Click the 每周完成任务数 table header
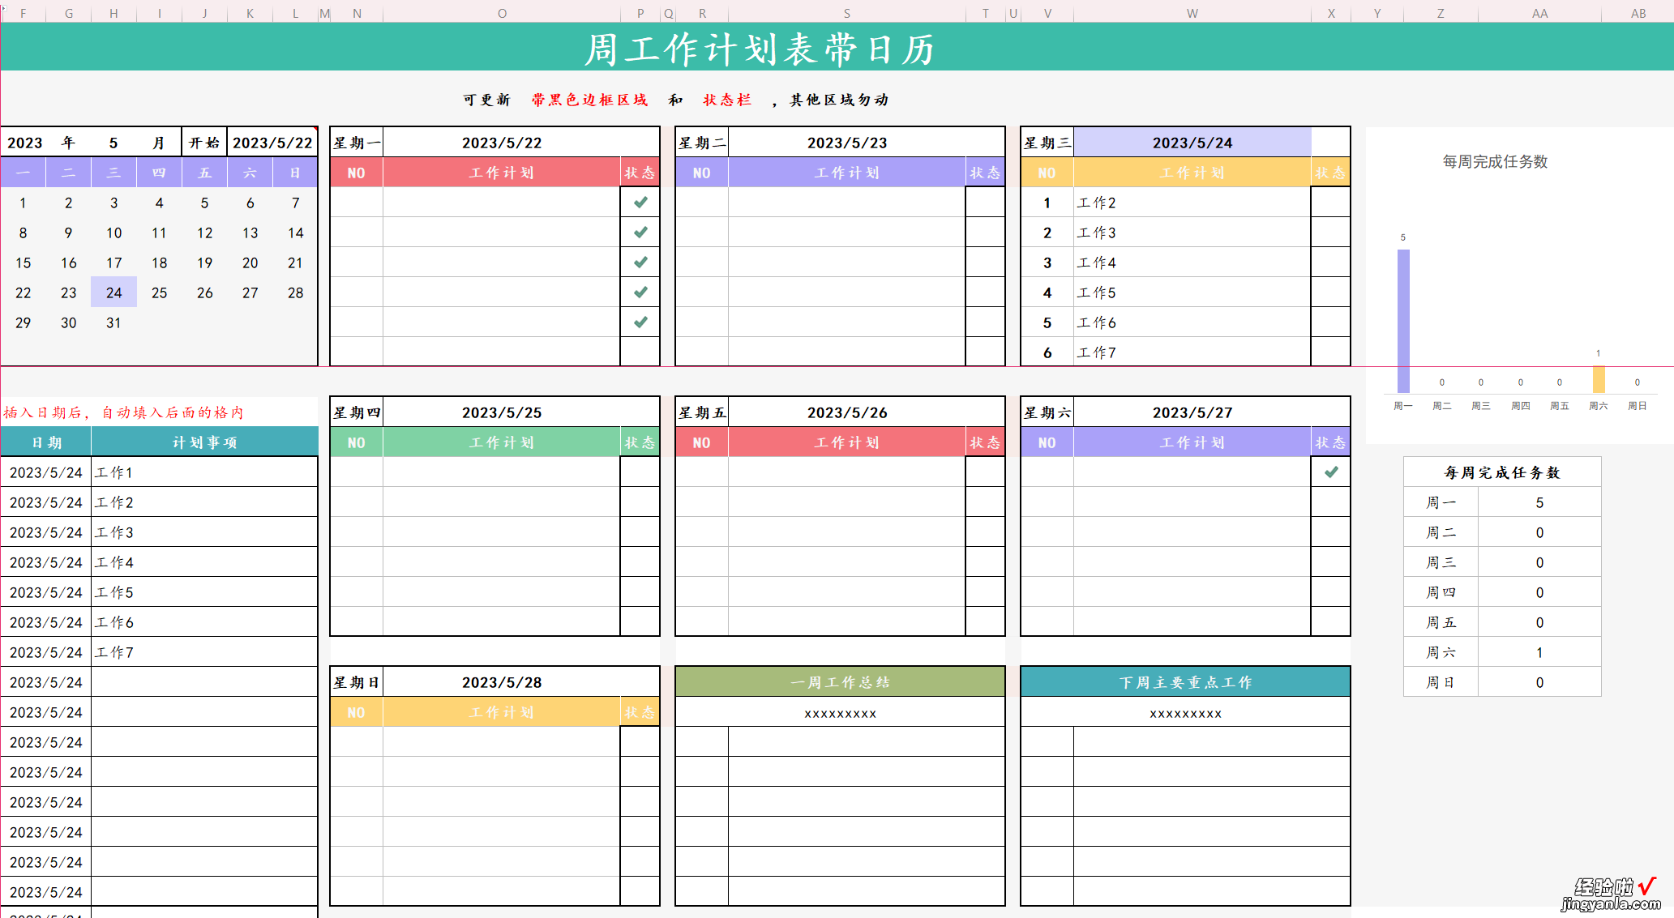 tap(1502, 472)
